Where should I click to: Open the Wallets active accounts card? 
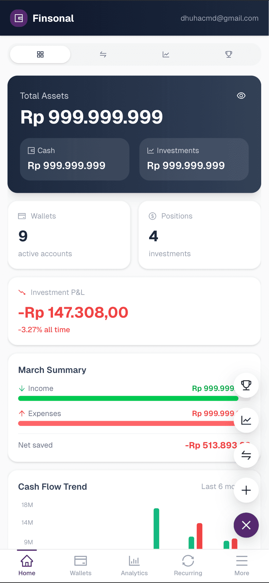(69, 235)
